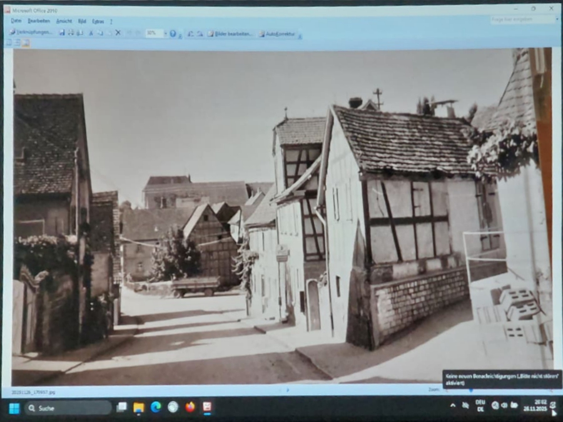Open the Datei menu
The image size is (563, 422).
pyautogui.click(x=16, y=21)
